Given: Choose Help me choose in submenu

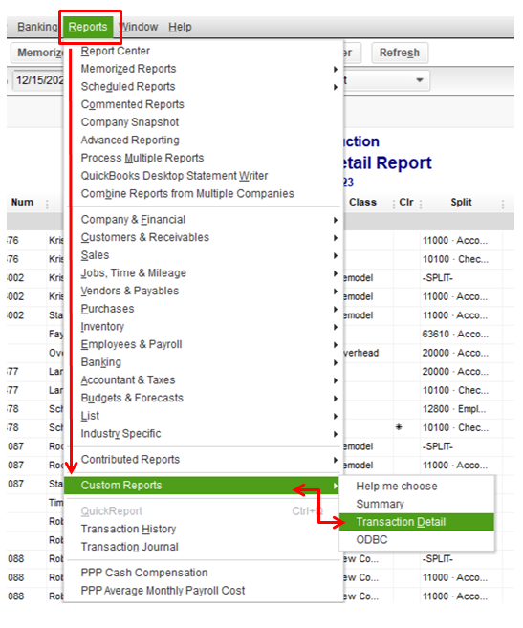Looking at the screenshot, I should (x=417, y=487).
